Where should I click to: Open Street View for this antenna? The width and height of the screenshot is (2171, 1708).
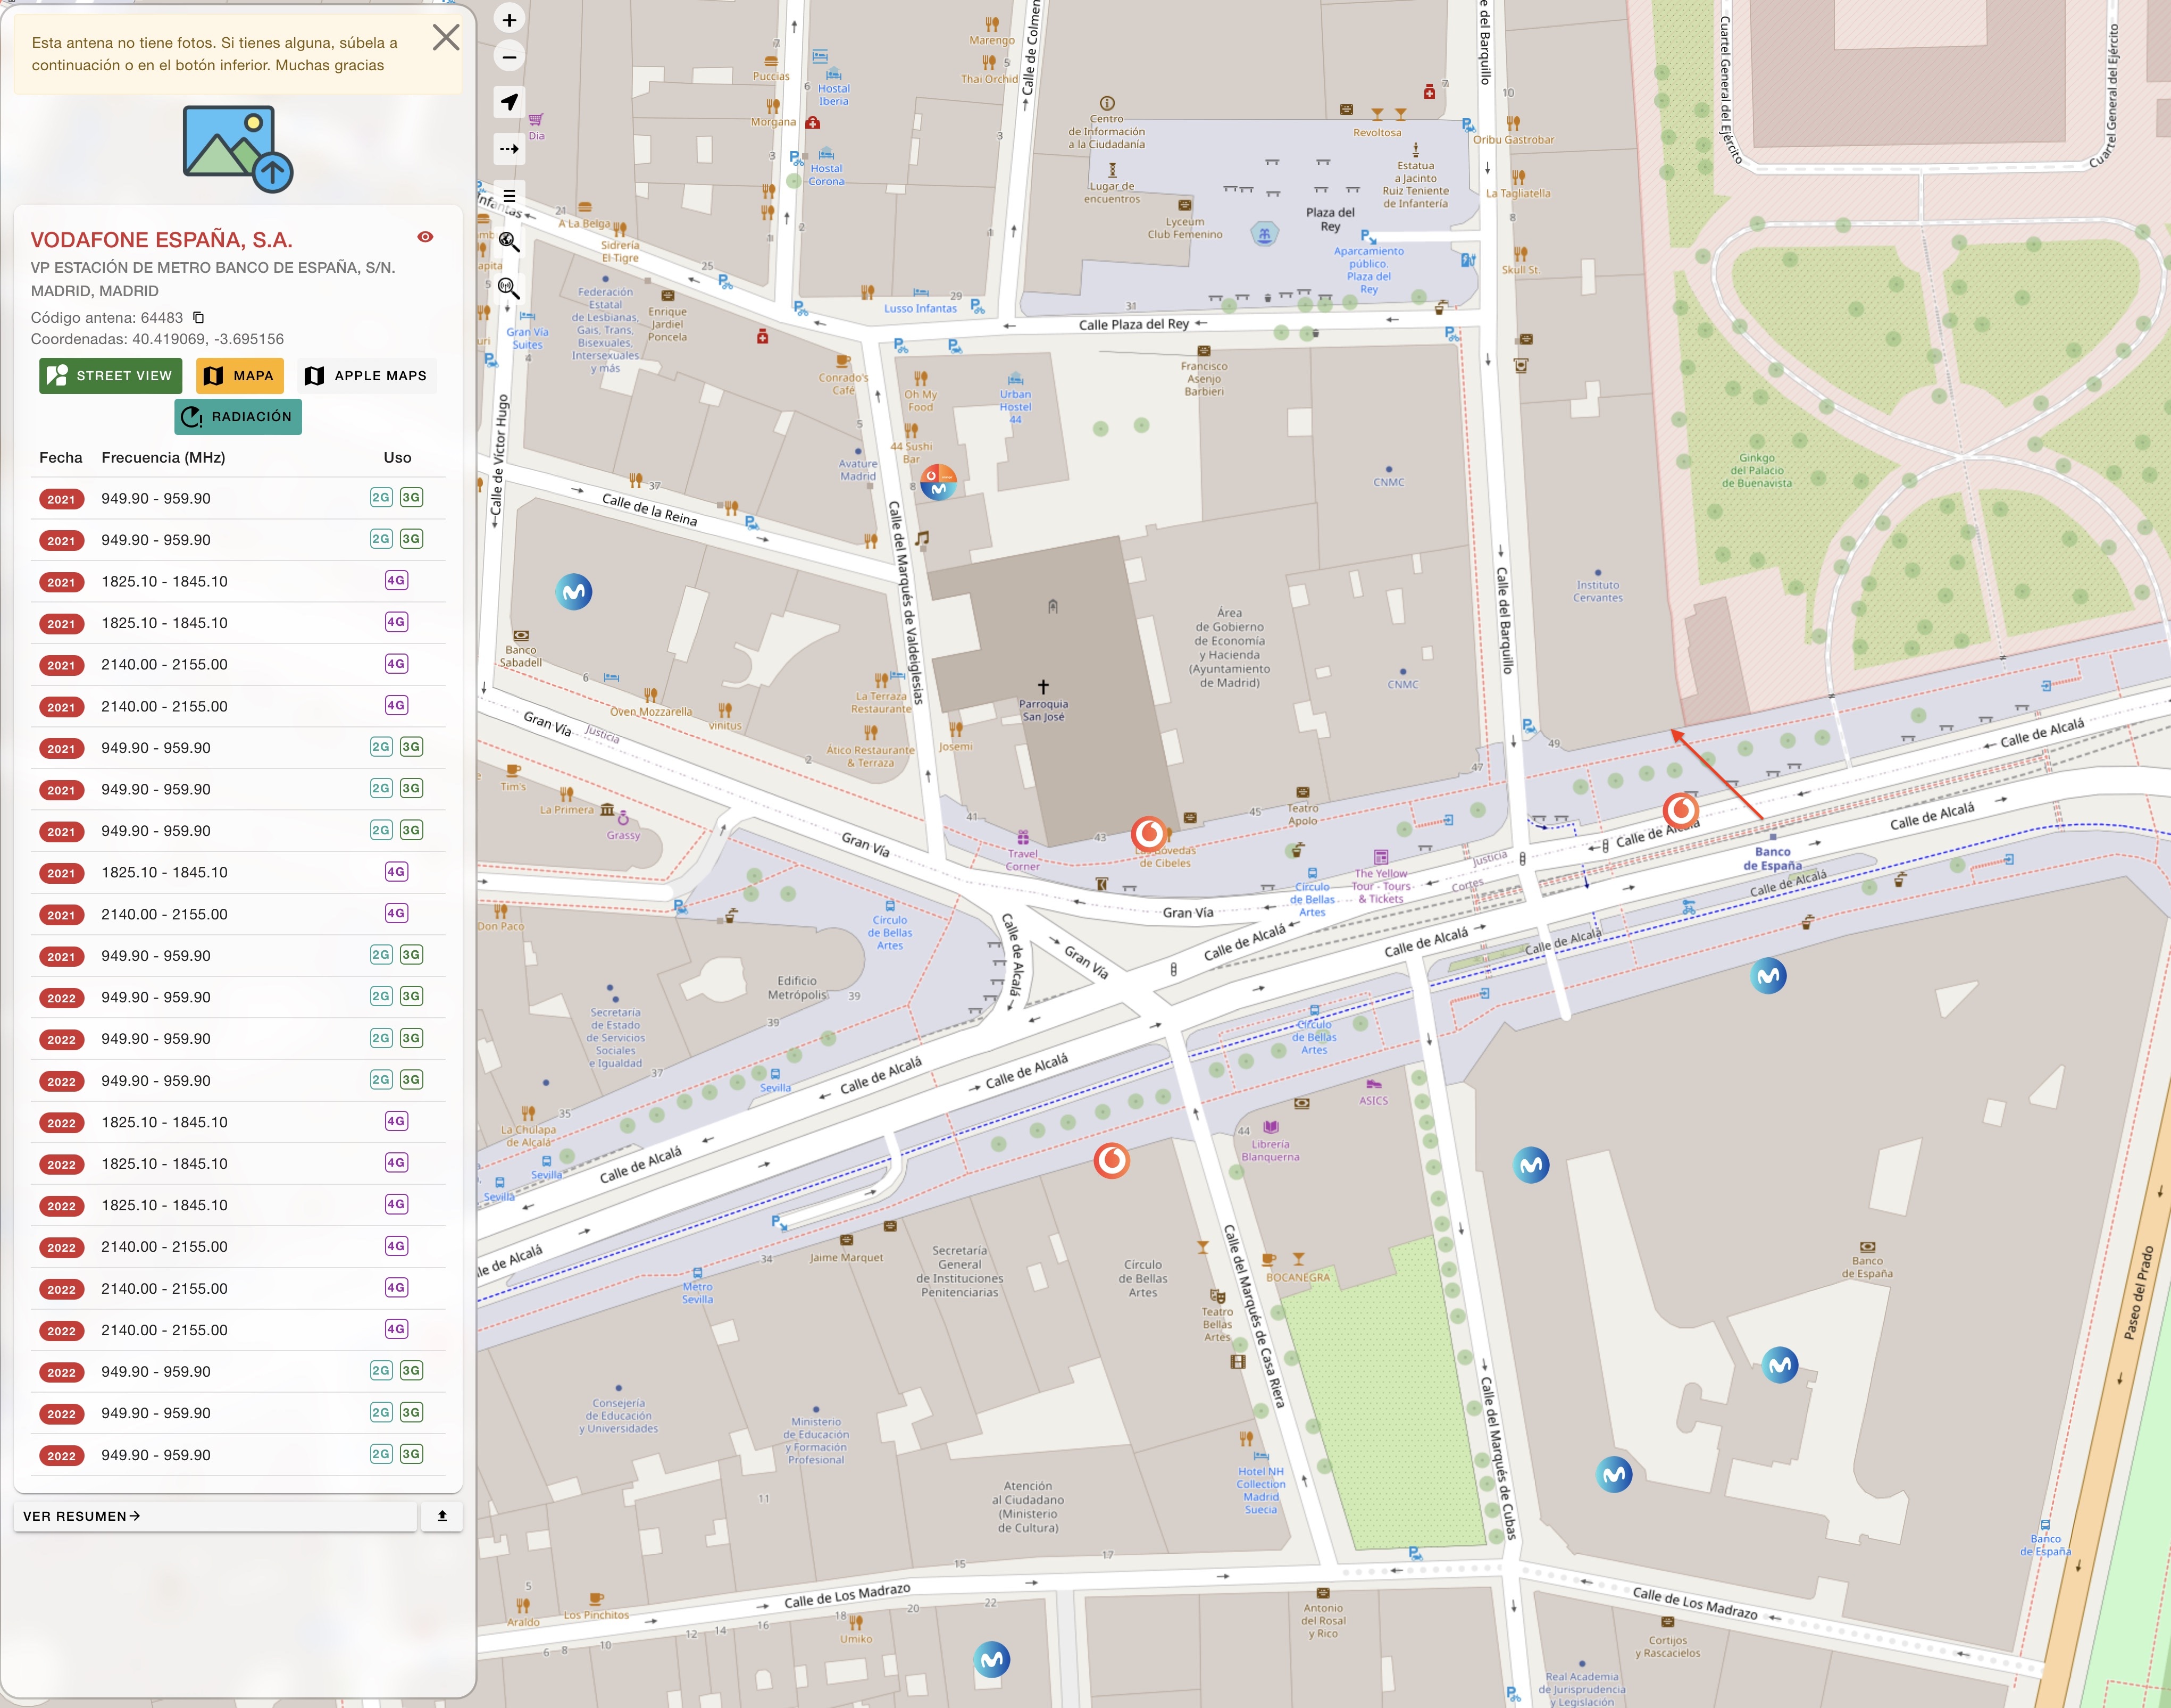click(111, 376)
